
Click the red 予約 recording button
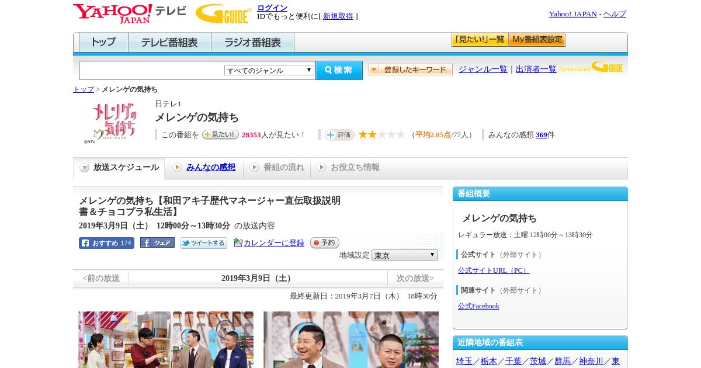pyautogui.click(x=325, y=243)
